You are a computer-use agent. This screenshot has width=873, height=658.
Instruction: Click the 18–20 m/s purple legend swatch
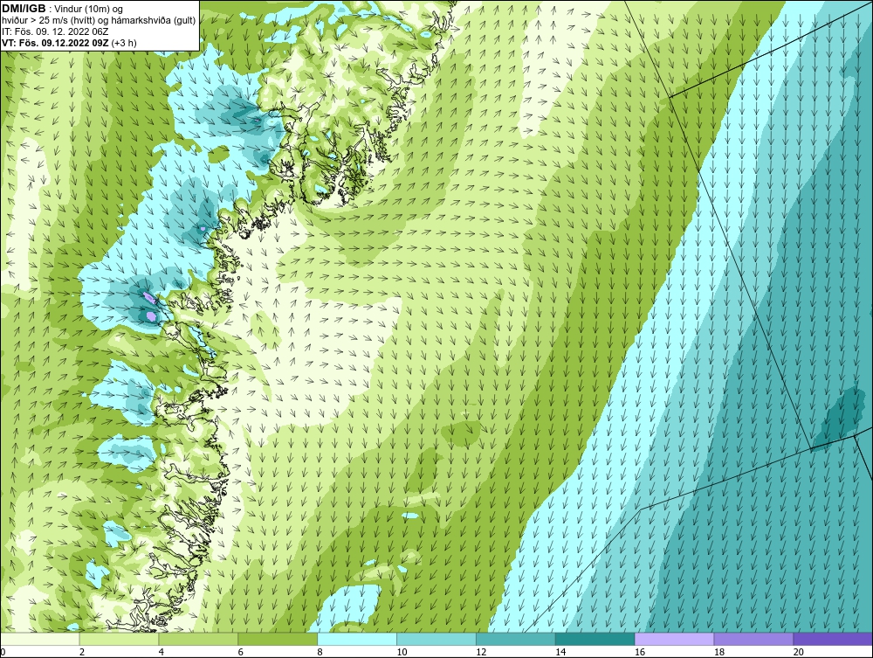pyautogui.click(x=754, y=639)
